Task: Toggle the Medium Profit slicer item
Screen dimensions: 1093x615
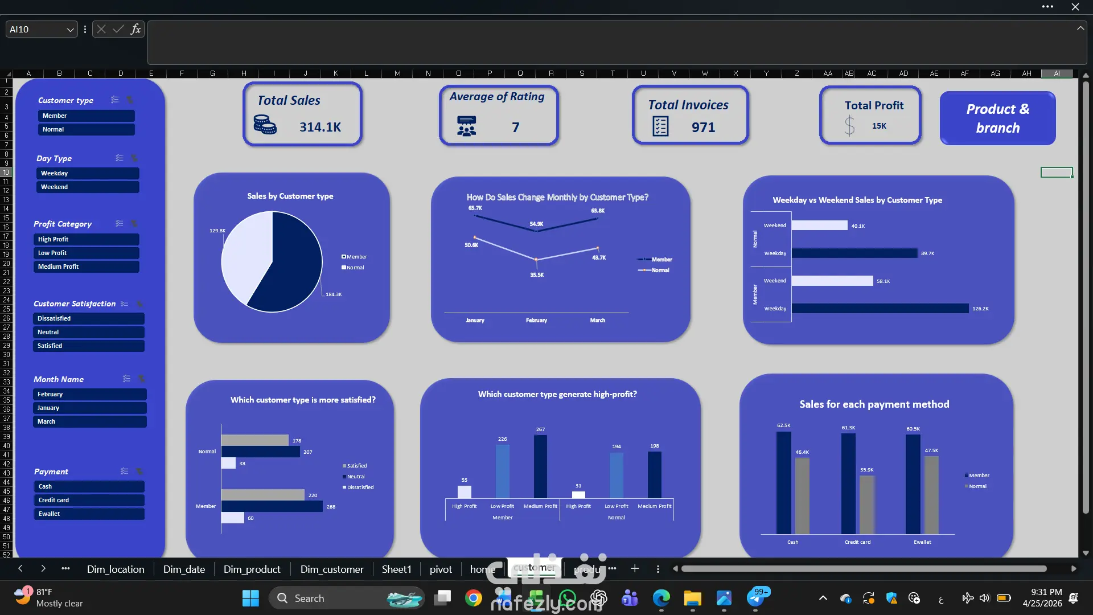Action: tap(86, 266)
